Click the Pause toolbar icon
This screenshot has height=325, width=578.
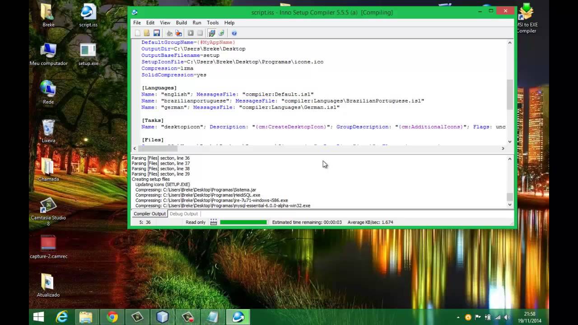200,33
